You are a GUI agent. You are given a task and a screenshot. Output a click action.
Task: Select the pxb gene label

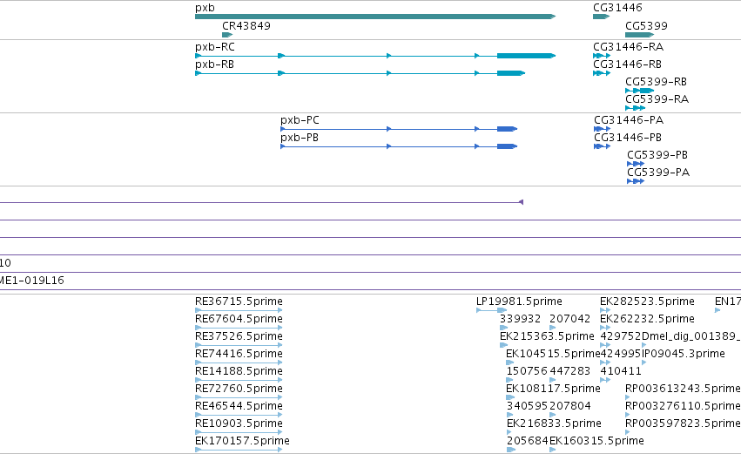click(205, 8)
